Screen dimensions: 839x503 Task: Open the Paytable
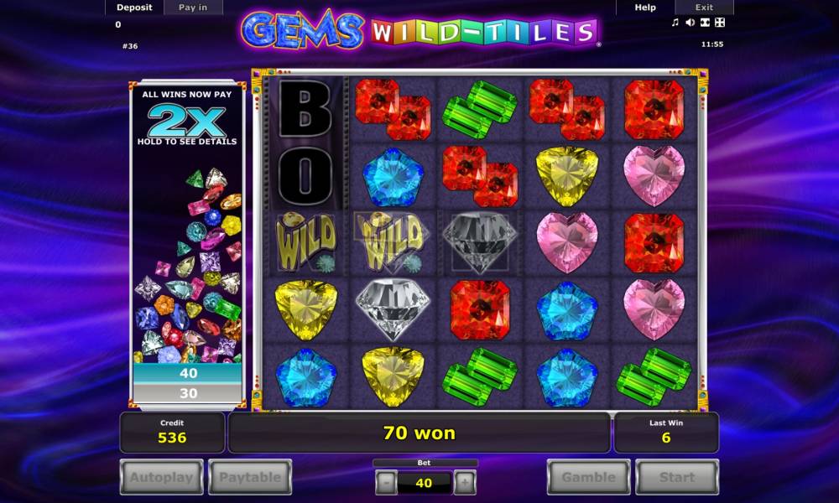tap(250, 477)
